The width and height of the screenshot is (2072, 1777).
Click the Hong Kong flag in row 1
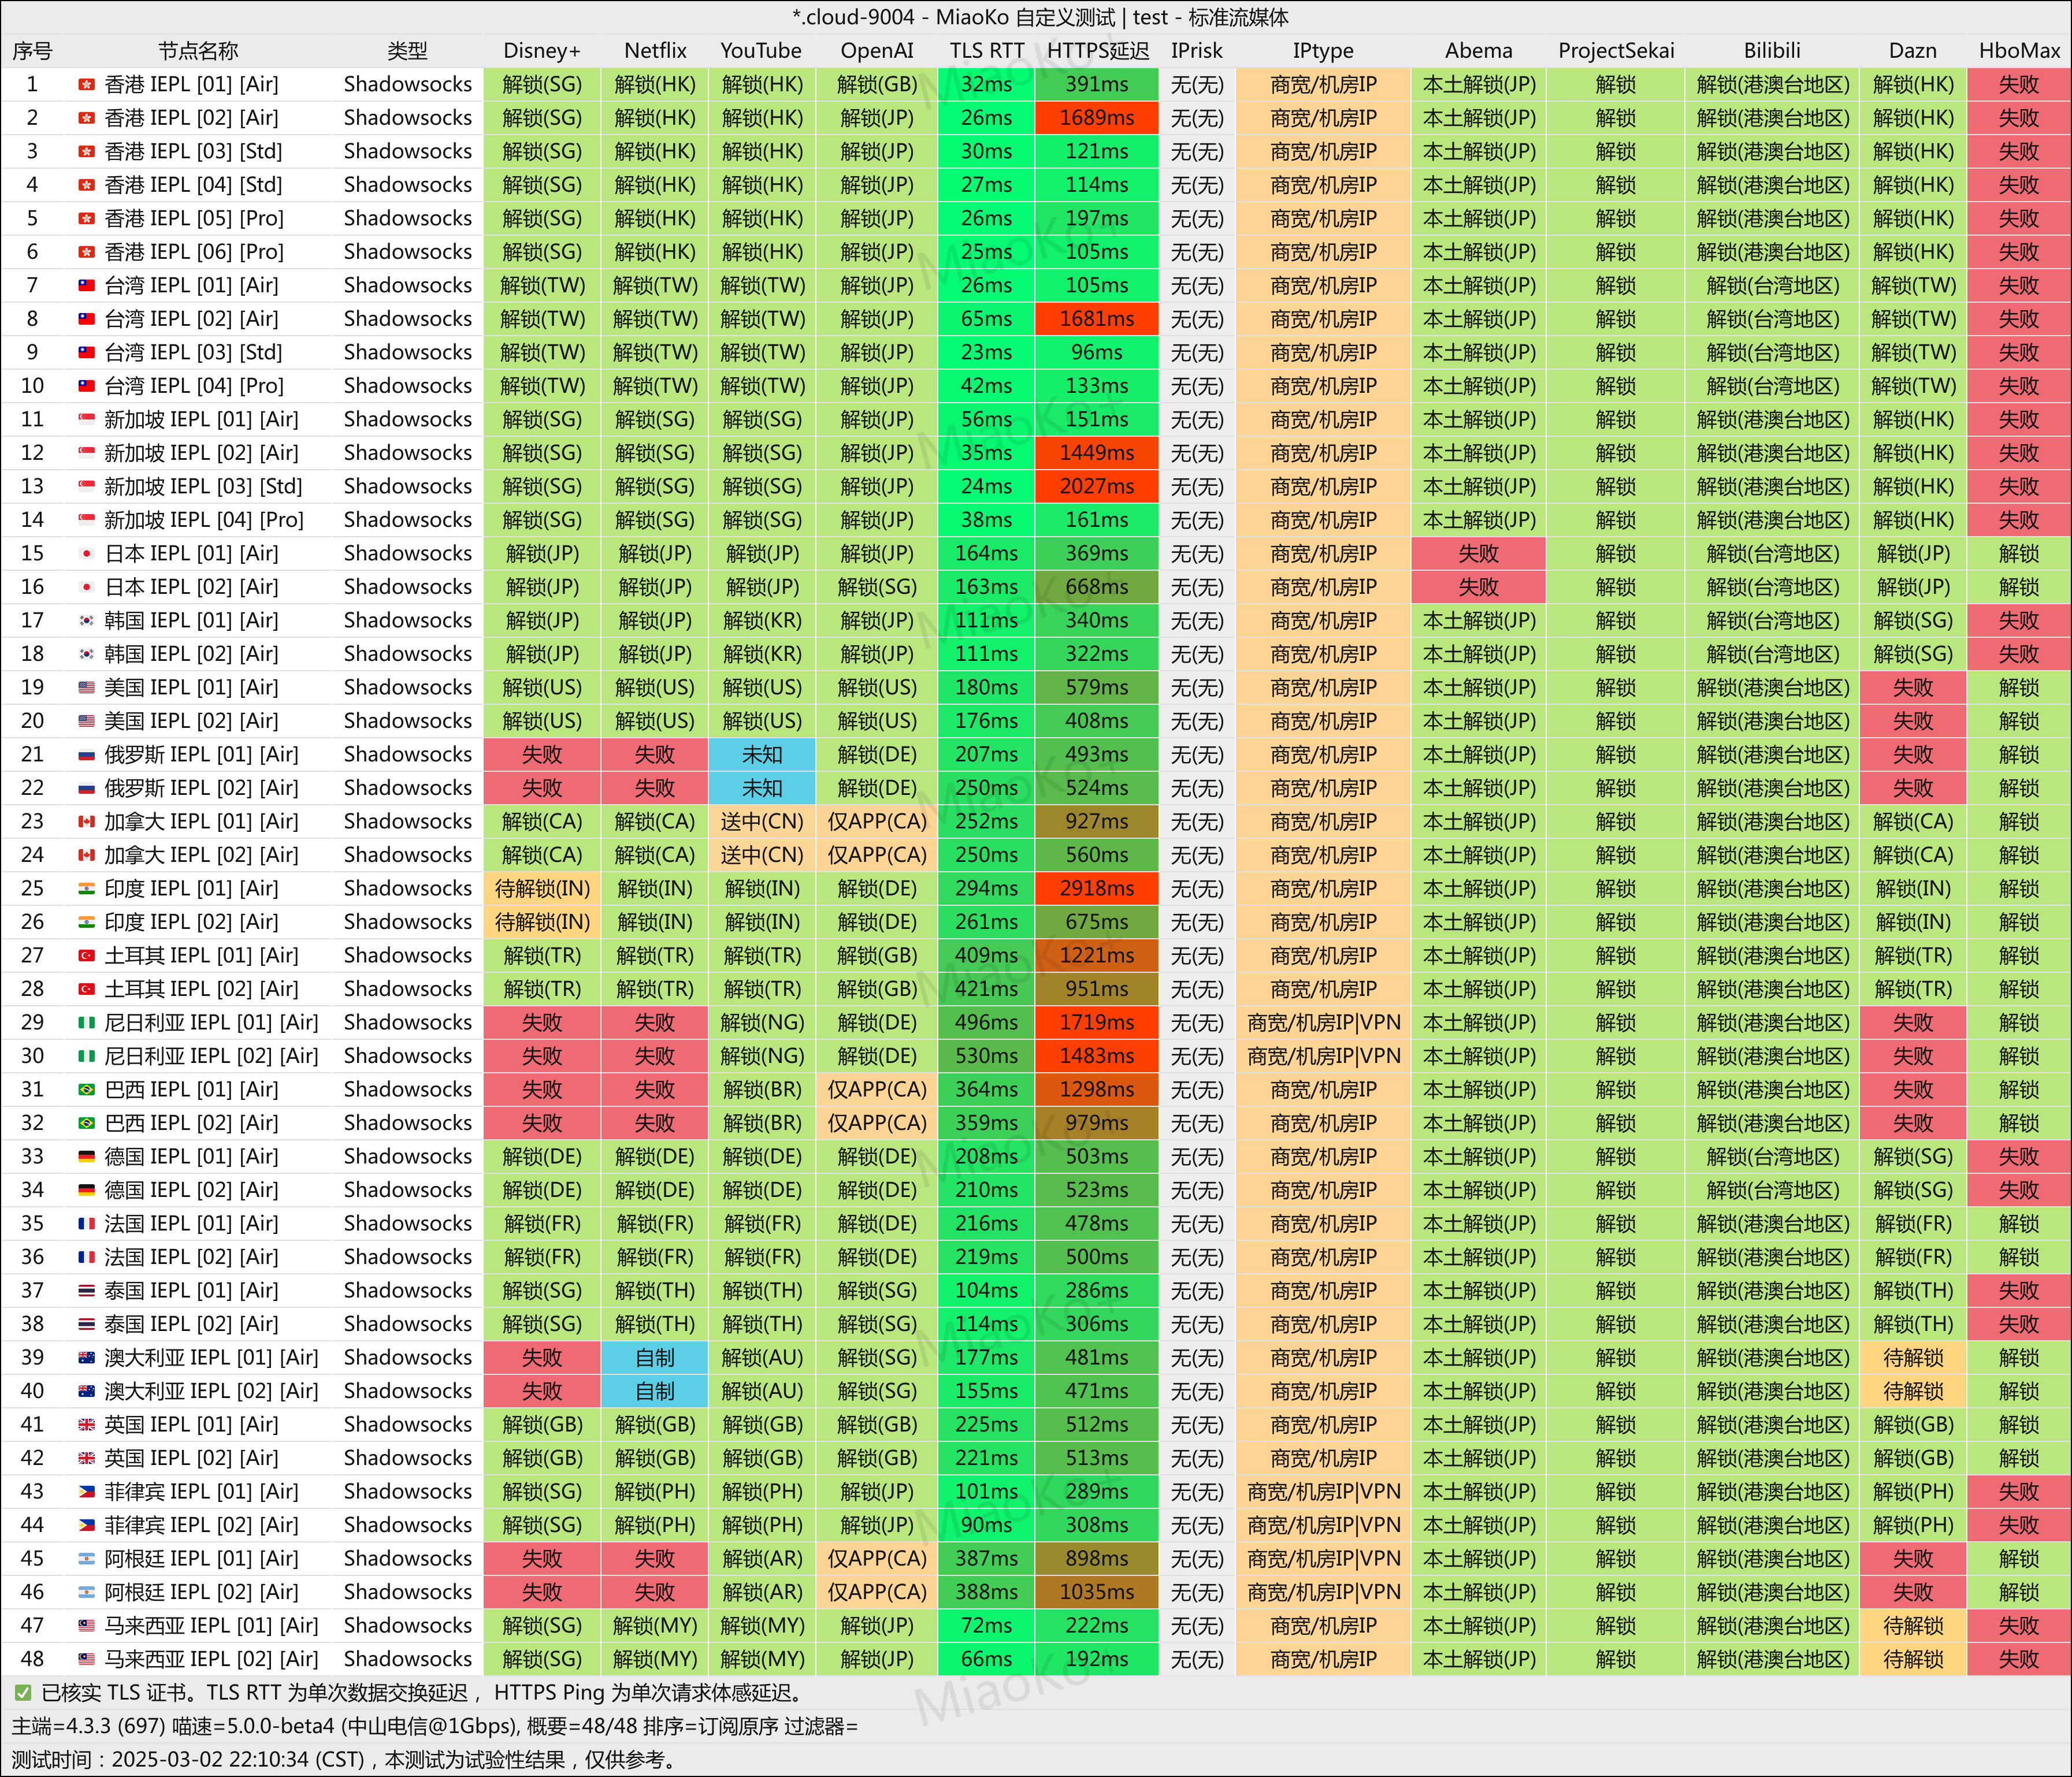[87, 85]
